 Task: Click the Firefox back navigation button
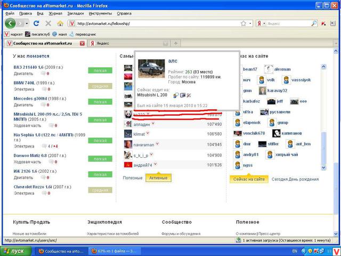pyautogui.click(x=10, y=23)
